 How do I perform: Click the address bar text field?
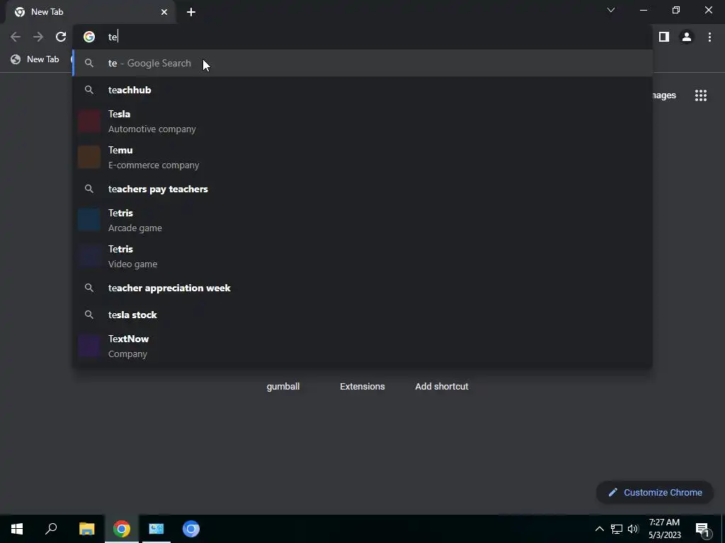click(x=362, y=37)
